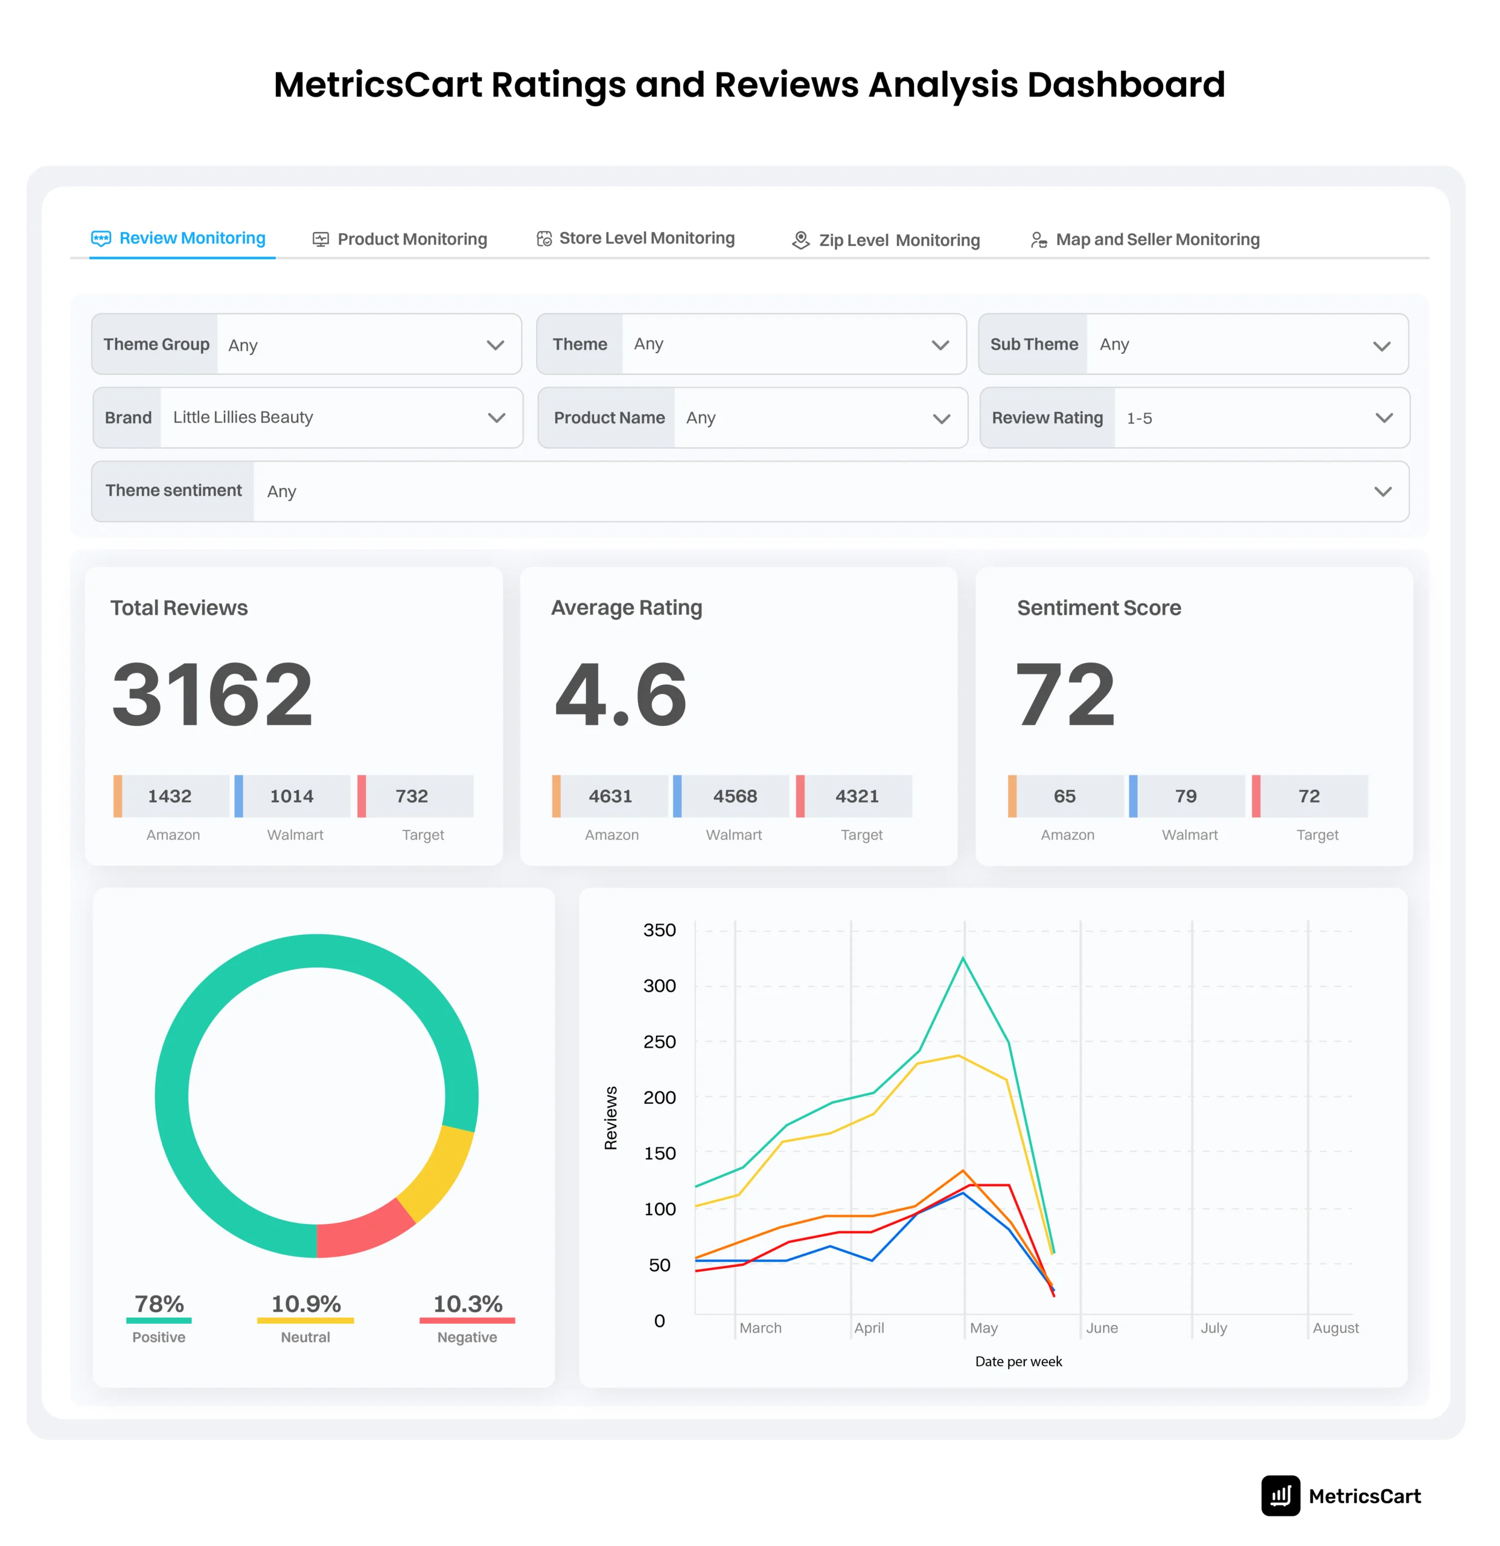This screenshot has width=1500, height=1546.
Task: Click the red negative donut segment
Action: pos(364,1231)
